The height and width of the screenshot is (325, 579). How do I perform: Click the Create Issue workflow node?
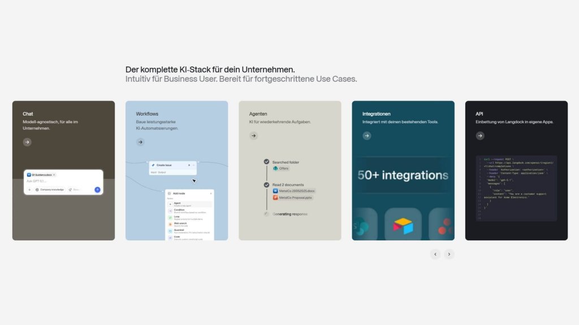pyautogui.click(x=172, y=168)
